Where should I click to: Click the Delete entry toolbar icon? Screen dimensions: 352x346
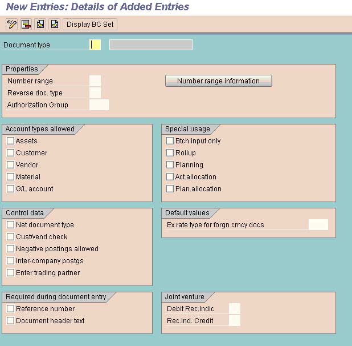[26, 25]
